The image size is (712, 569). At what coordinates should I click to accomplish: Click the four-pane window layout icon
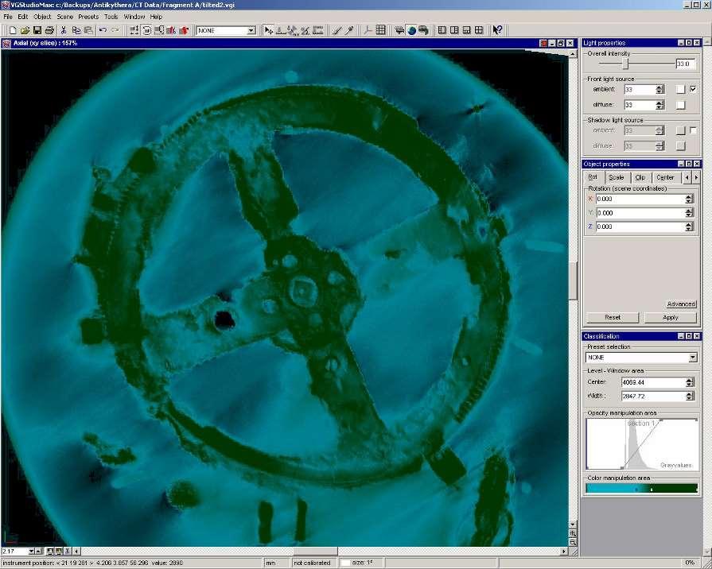[x=479, y=30]
